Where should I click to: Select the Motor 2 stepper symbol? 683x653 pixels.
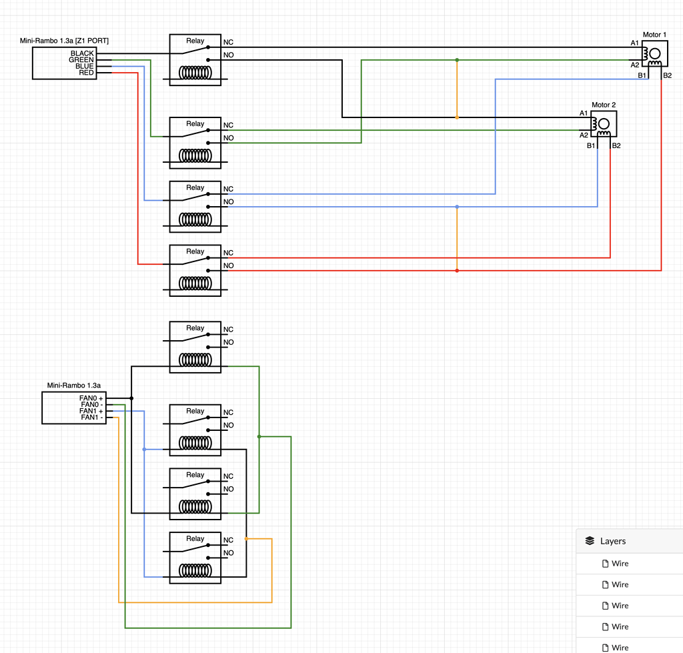pyautogui.click(x=602, y=124)
